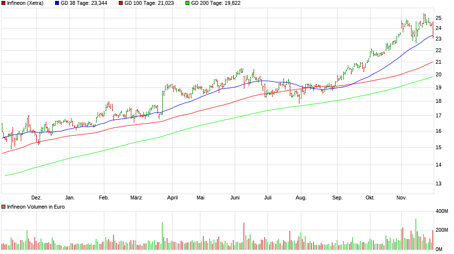The width and height of the screenshot is (454, 254).
Task: Click the 'Juli' x-axis label
Action: (268, 198)
